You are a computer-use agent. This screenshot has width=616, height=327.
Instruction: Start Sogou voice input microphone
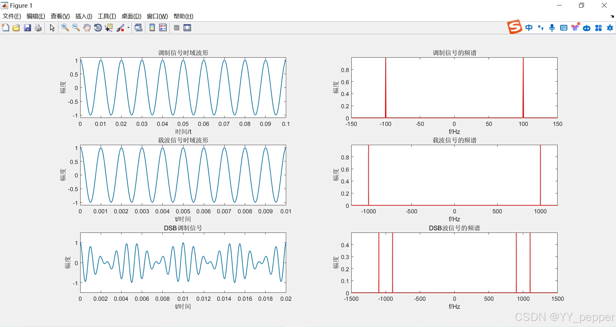click(552, 28)
